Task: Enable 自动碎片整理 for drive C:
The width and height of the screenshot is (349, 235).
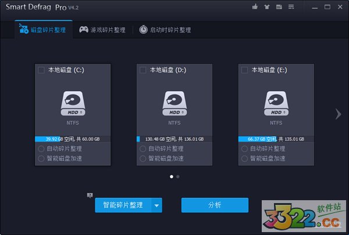Action: 41,149
